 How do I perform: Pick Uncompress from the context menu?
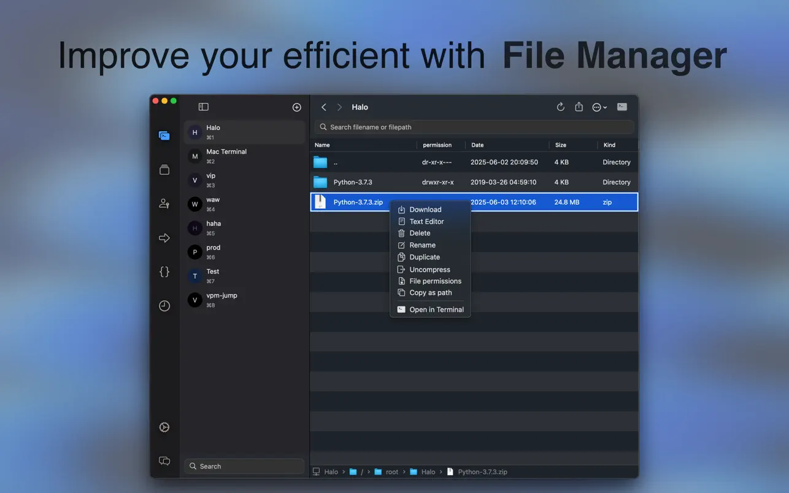pos(431,270)
